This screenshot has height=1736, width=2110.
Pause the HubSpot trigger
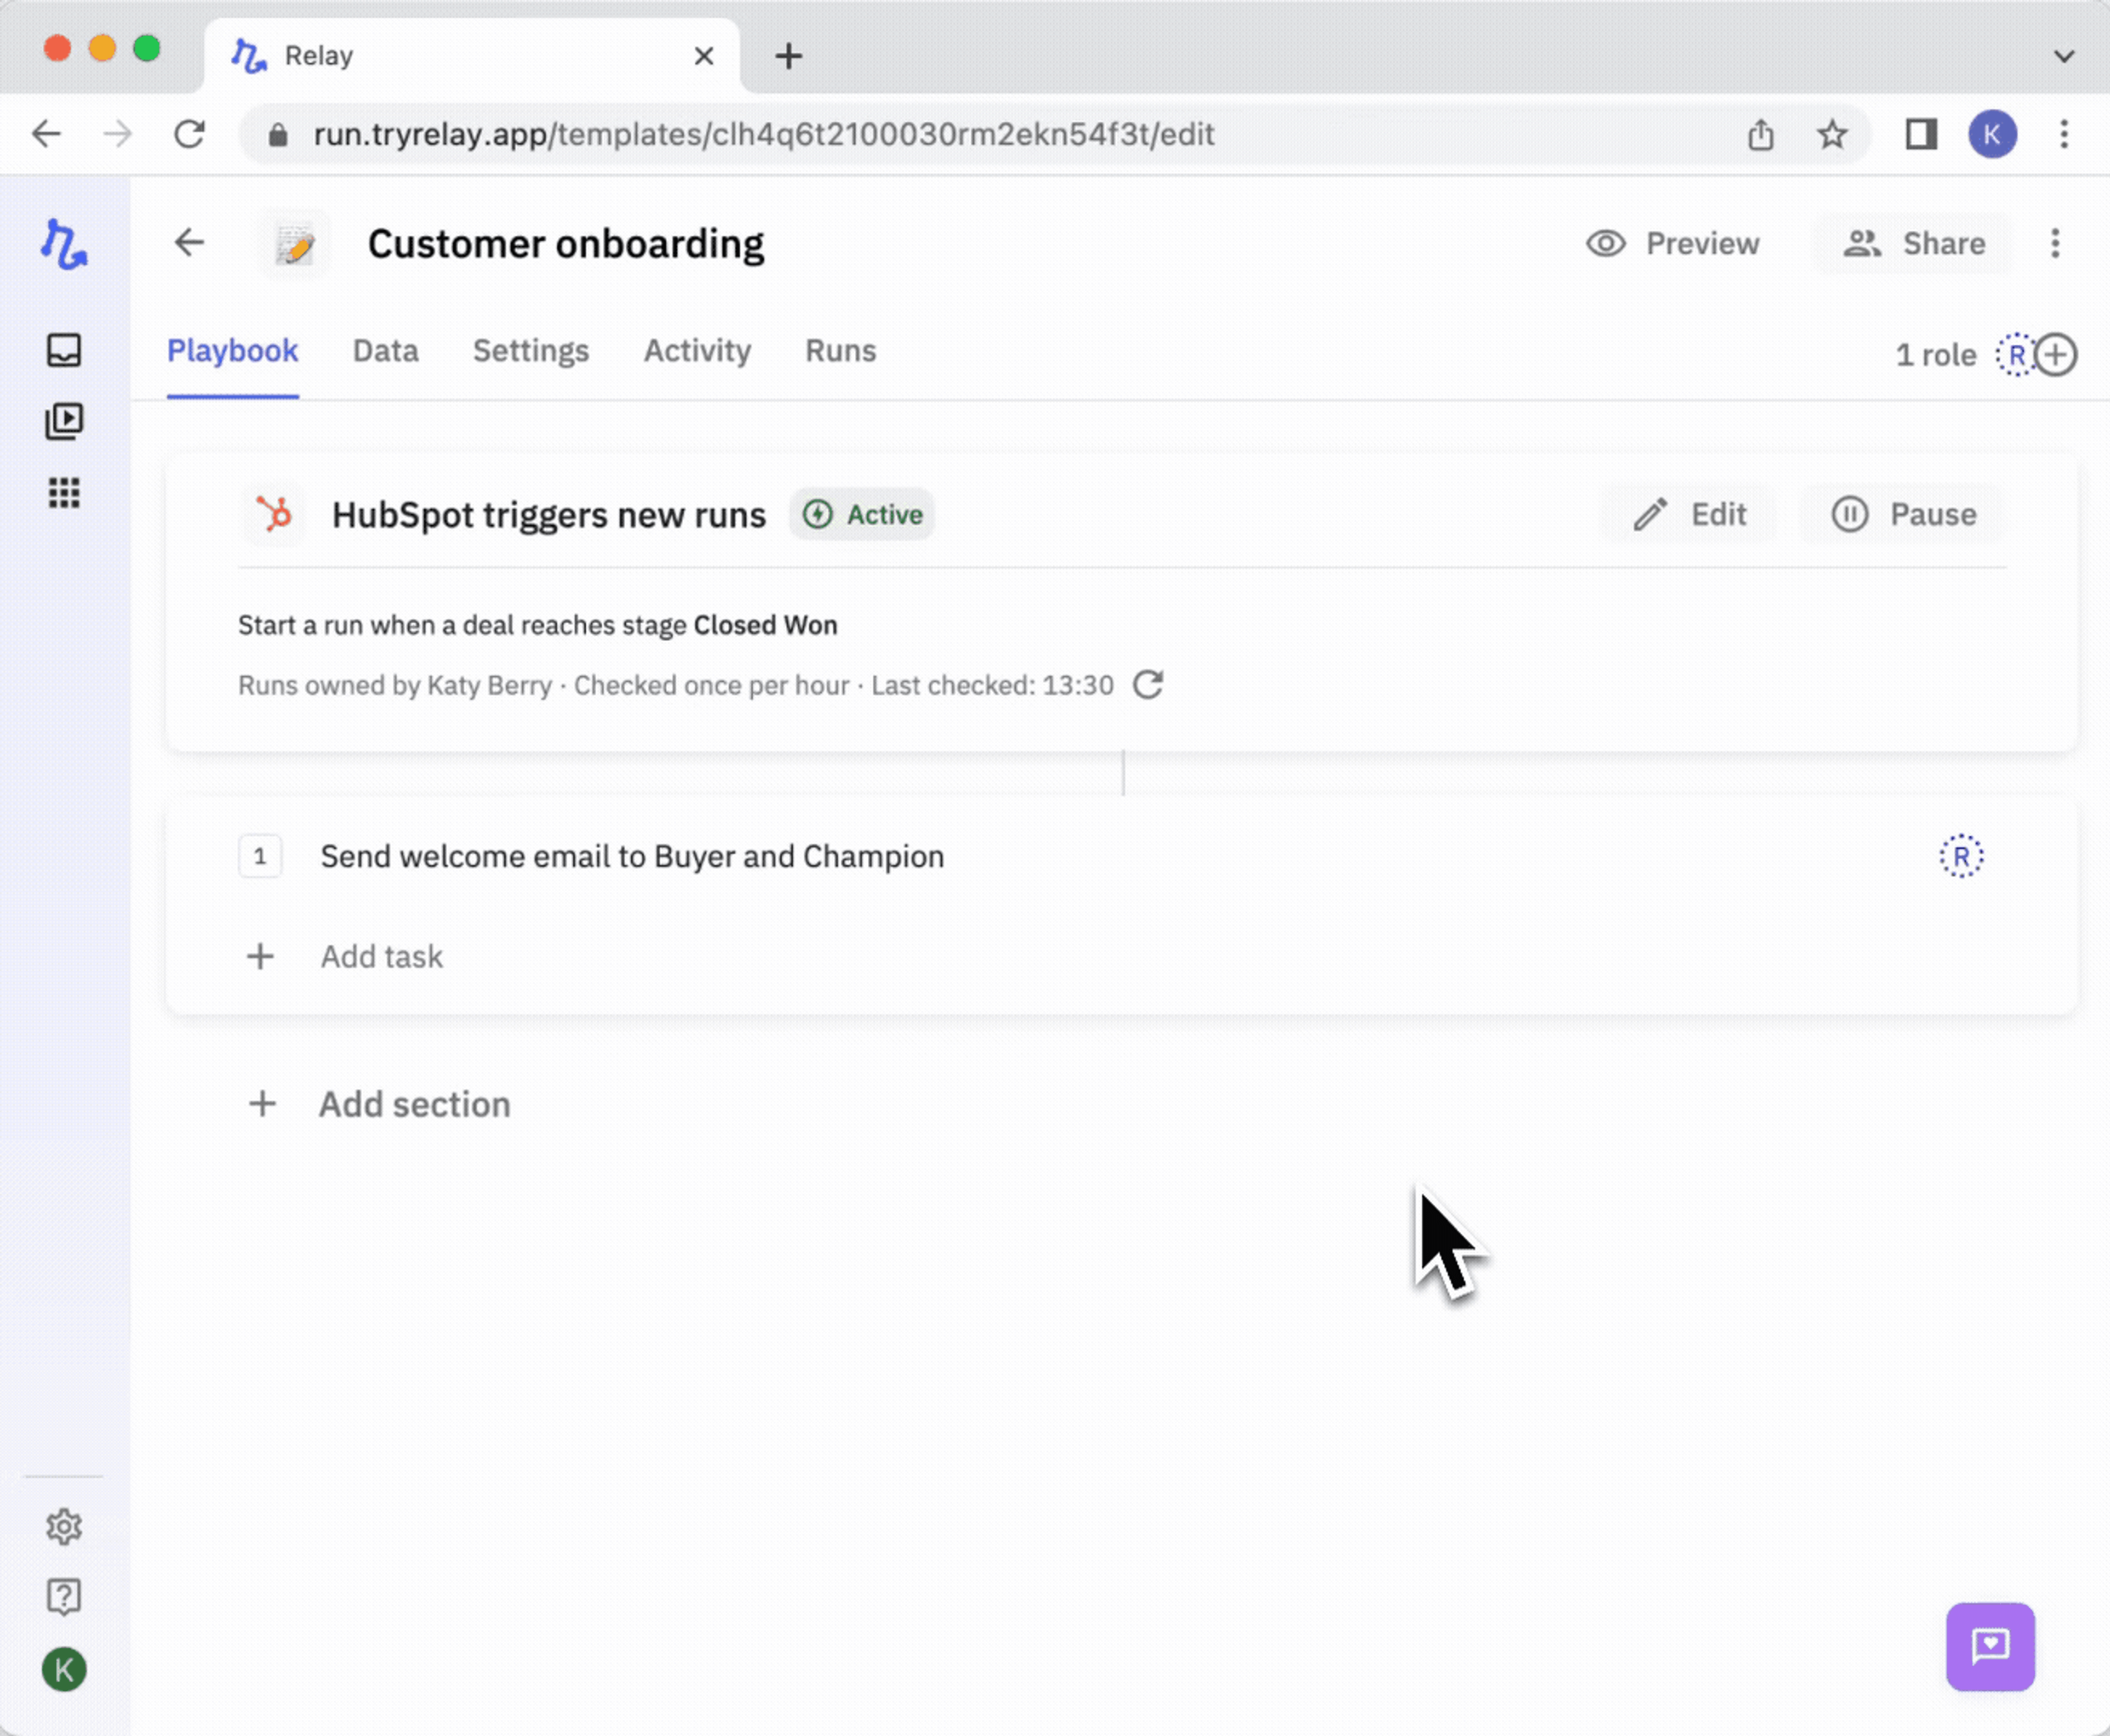1904,514
